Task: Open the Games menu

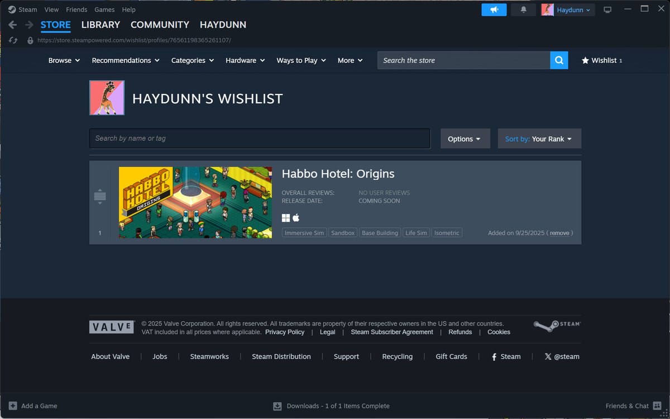Action: coord(104,9)
